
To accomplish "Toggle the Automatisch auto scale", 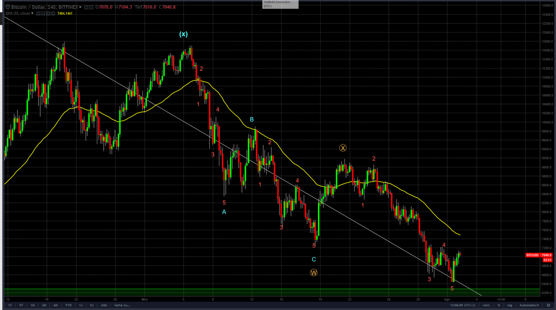I will (x=529, y=305).
